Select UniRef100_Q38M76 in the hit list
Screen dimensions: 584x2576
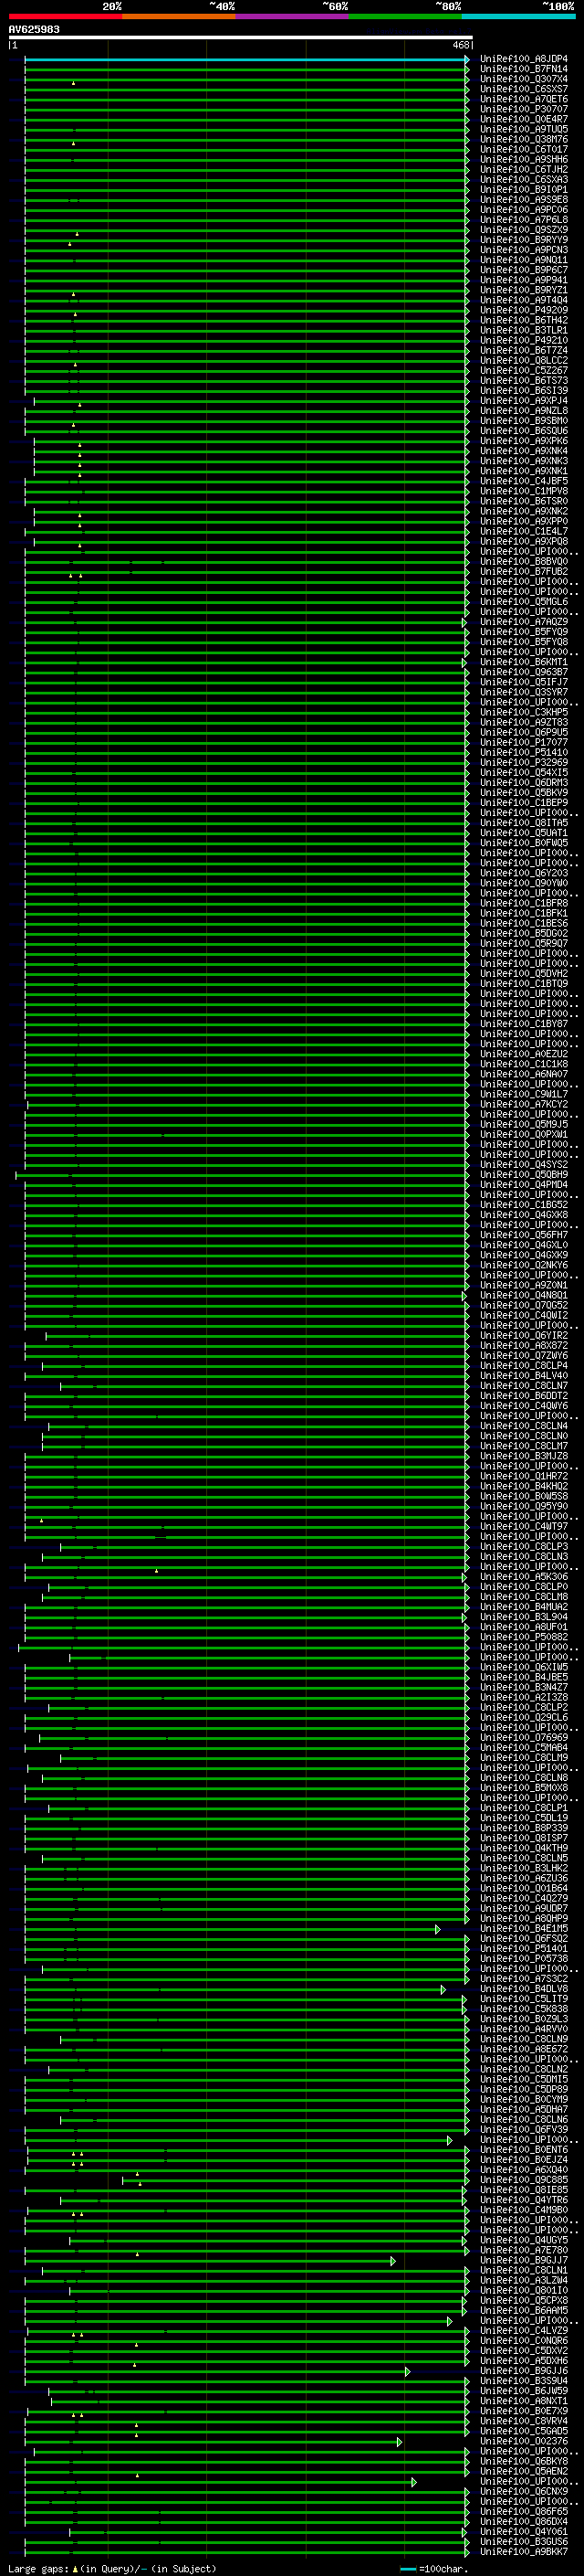pos(523,139)
